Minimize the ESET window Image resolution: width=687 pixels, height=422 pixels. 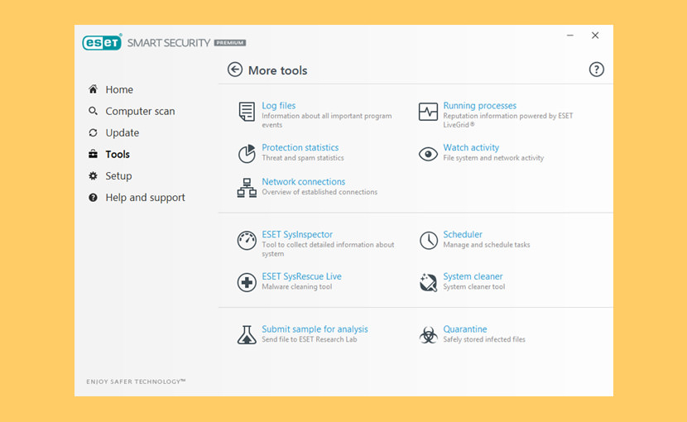(570, 35)
